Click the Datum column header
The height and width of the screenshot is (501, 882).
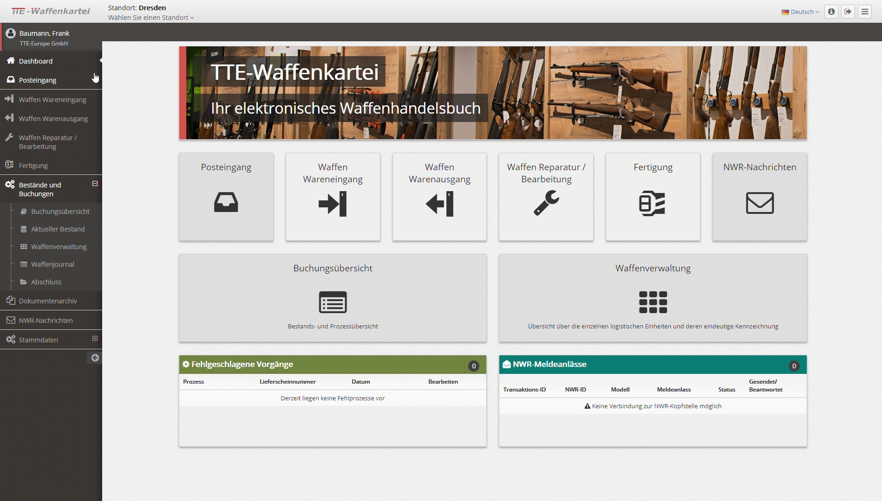coord(361,382)
